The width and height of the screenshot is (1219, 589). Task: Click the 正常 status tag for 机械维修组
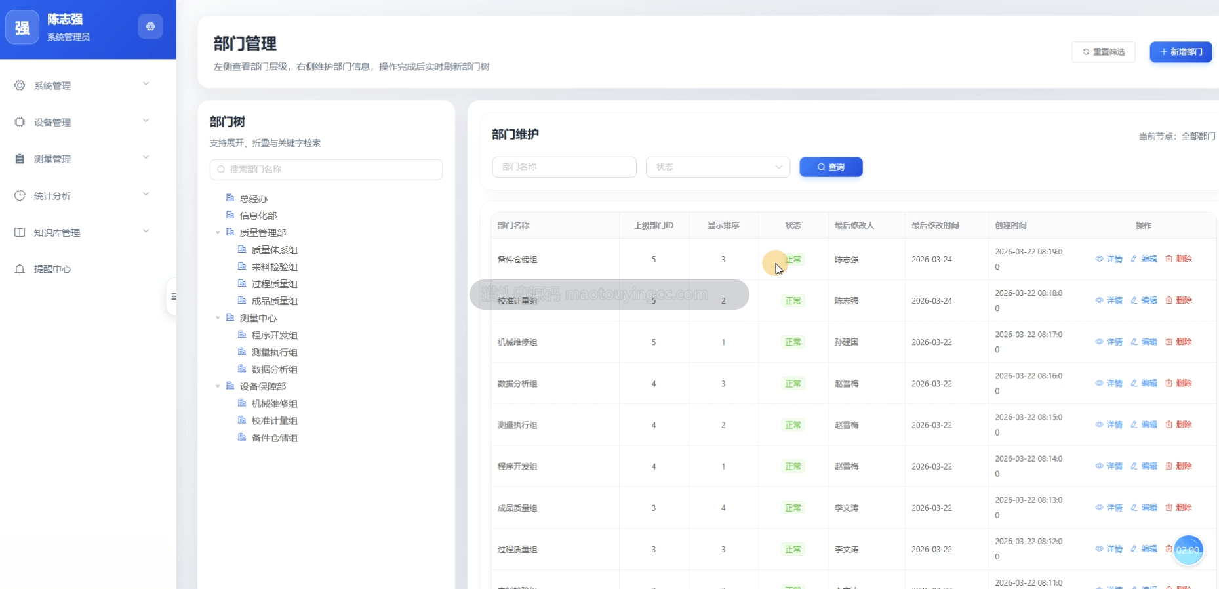coord(793,342)
